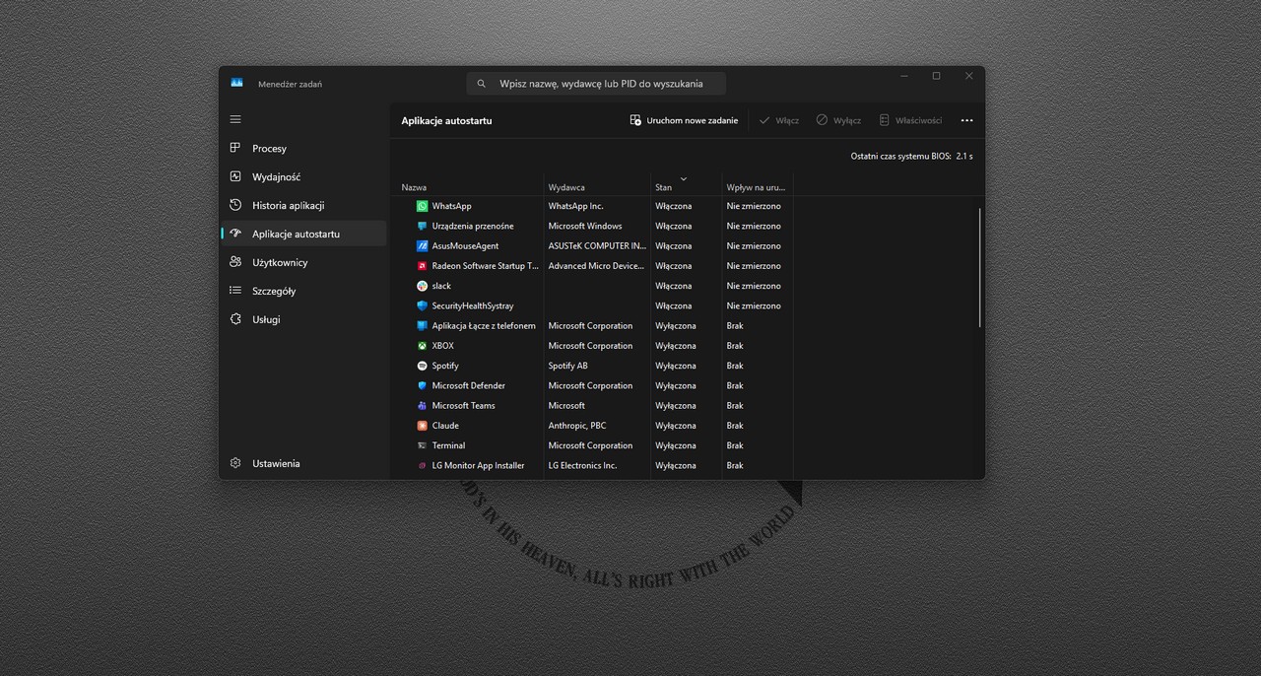
Task: Click the slack row name
Action: (x=441, y=286)
